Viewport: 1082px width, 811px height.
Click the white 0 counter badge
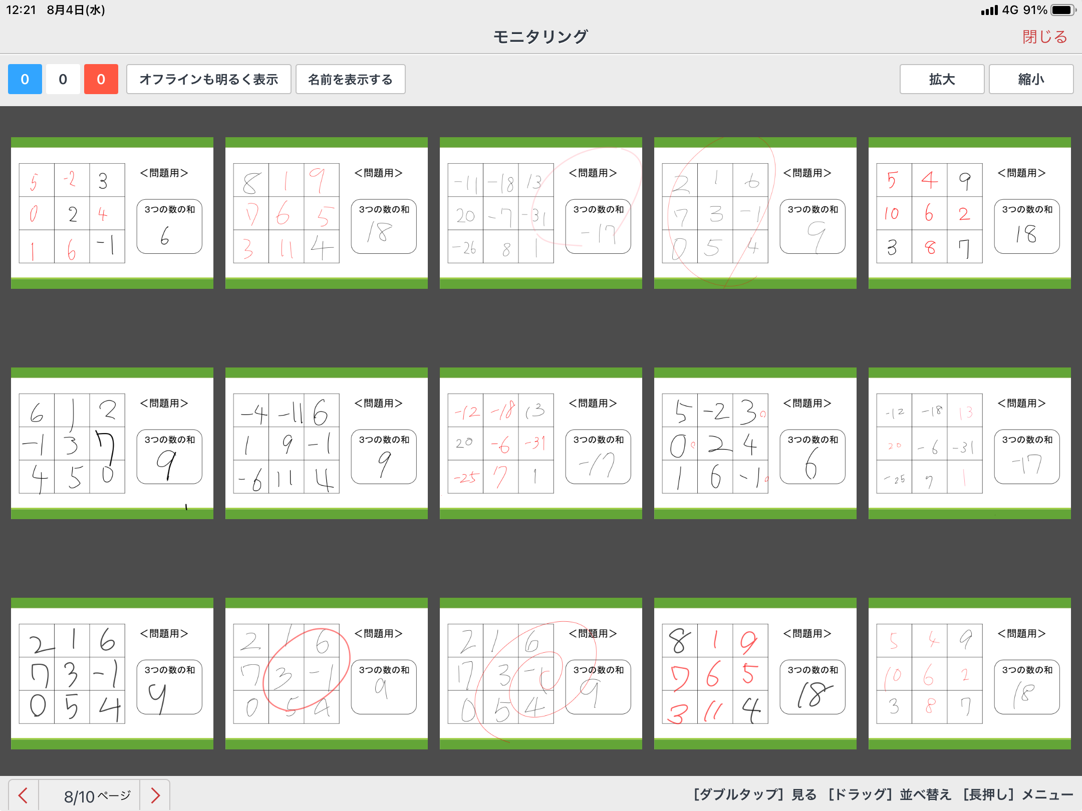[x=63, y=79]
